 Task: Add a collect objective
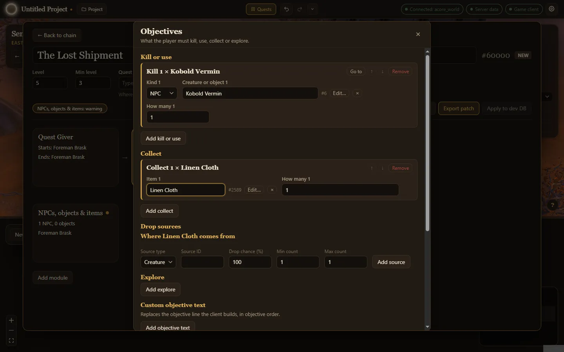159,211
